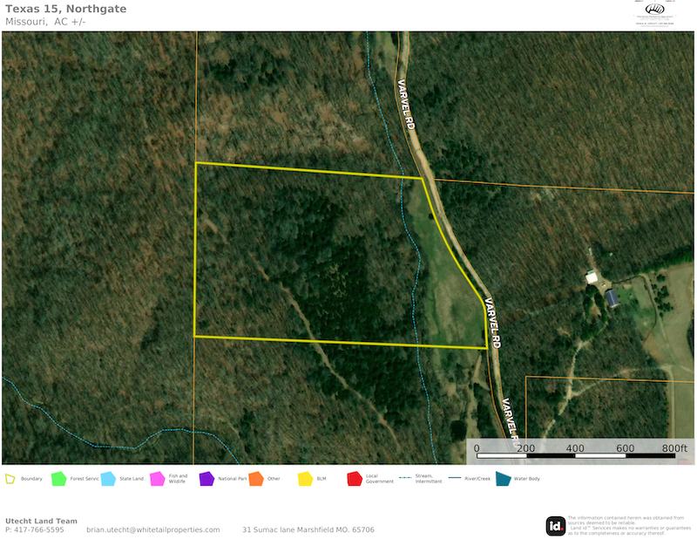Select the purple National Park legend icon
Screen dimensions: 697x539
click(x=206, y=479)
